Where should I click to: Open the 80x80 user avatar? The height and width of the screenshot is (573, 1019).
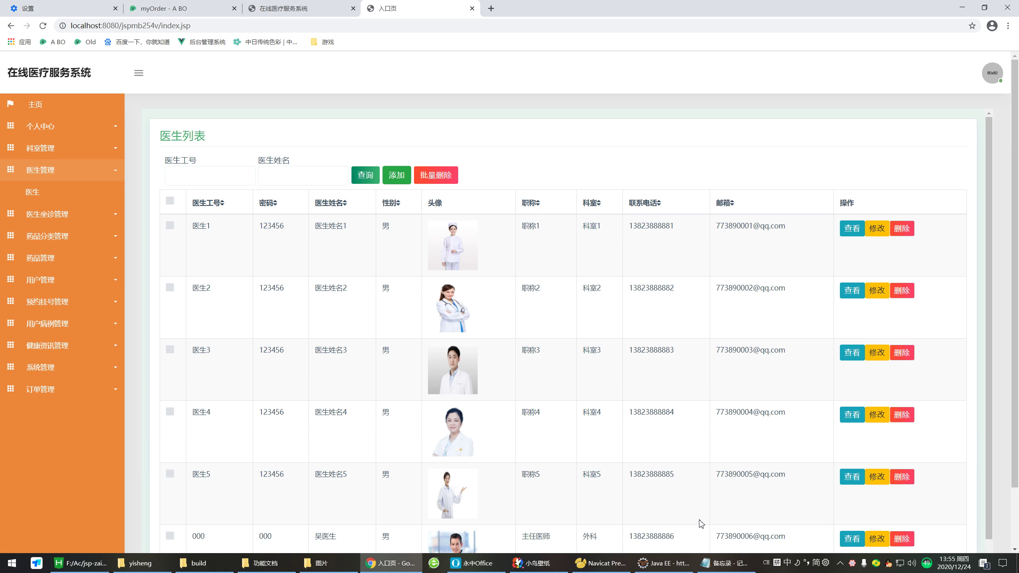coord(992,73)
